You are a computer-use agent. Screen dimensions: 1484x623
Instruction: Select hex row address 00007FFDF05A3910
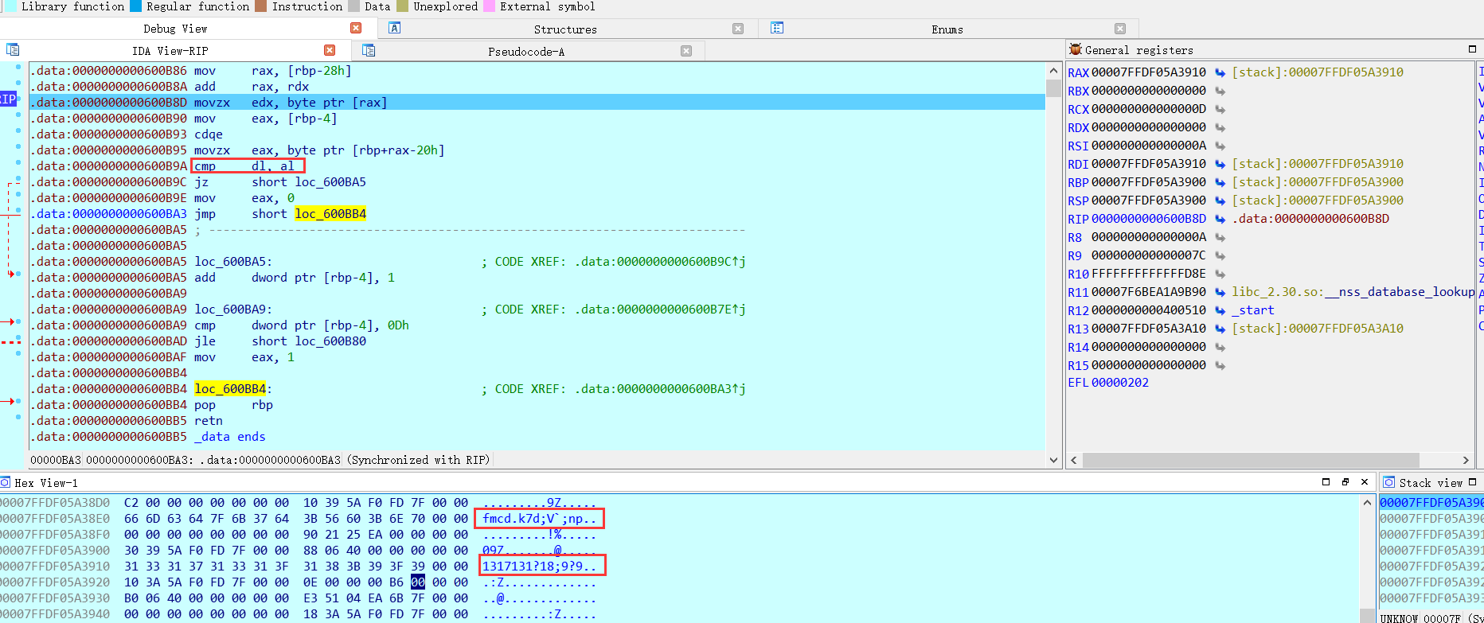click(x=56, y=567)
